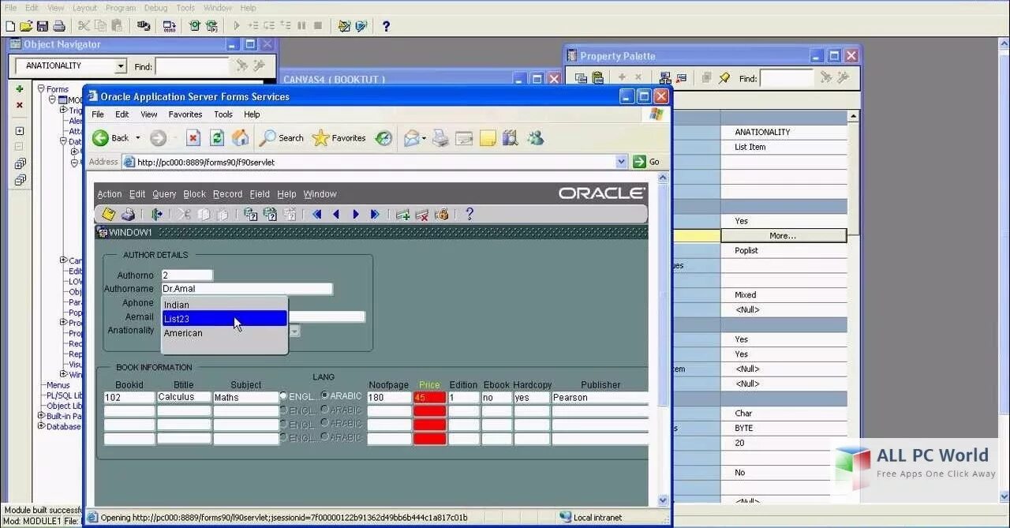
Task: Click the red X Delete icon in Object Navigator
Action: (20, 105)
